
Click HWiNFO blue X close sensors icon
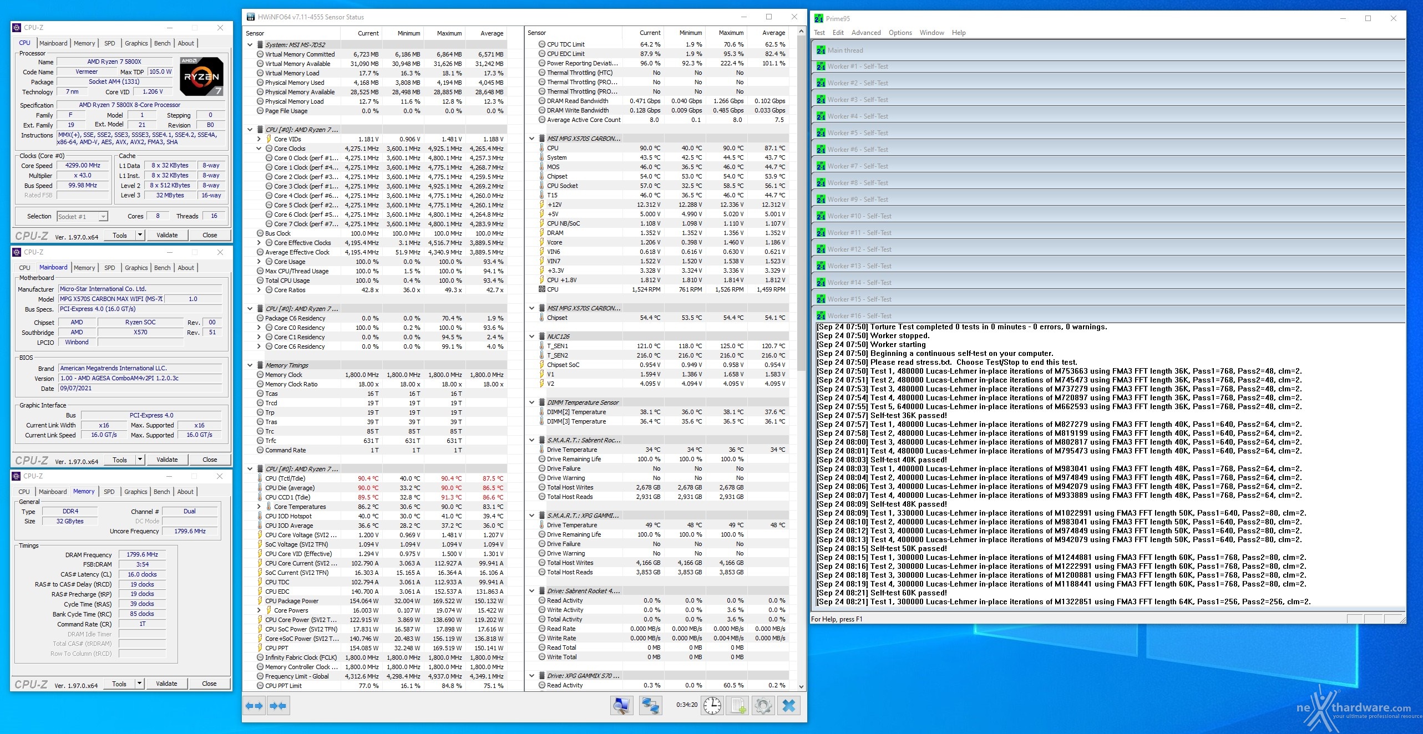click(789, 705)
